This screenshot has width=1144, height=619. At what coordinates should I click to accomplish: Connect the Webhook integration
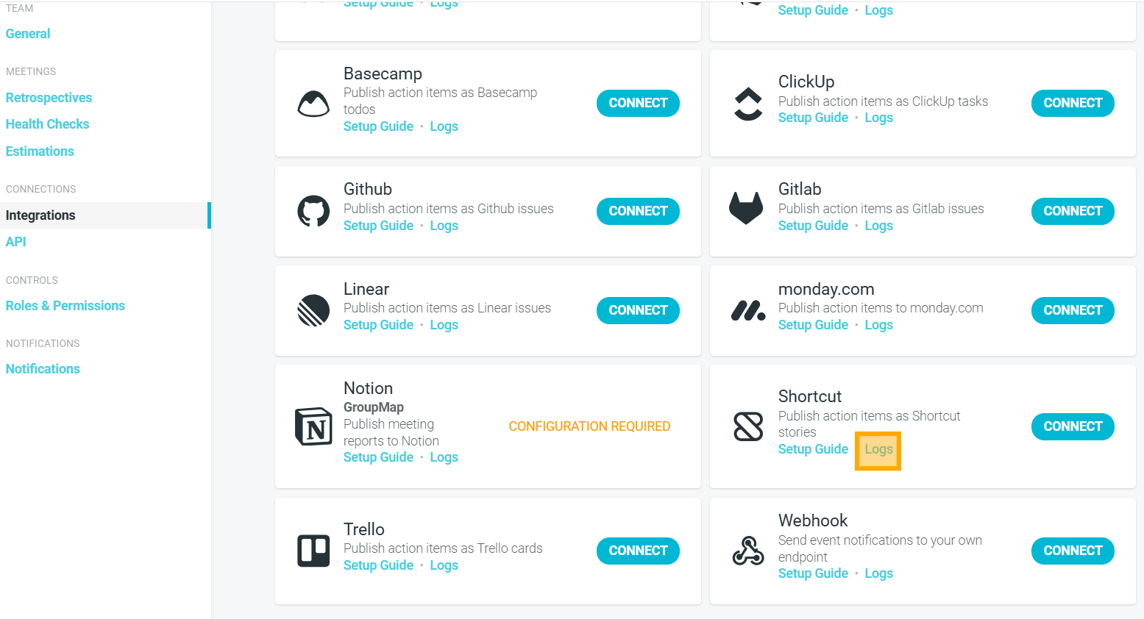[x=1073, y=551]
